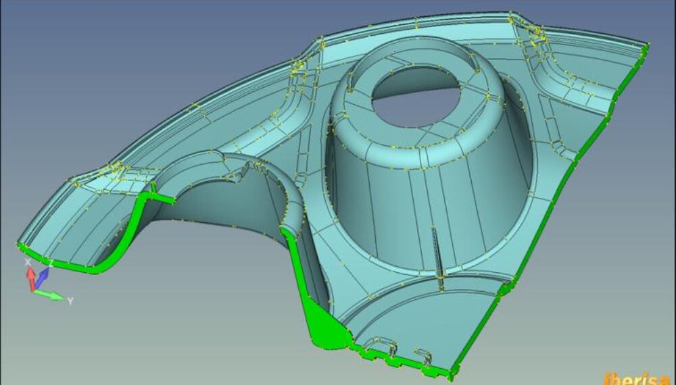The height and width of the screenshot is (385, 676).
Task: Click the red X axis arrow of the triad
Action: tap(30, 278)
